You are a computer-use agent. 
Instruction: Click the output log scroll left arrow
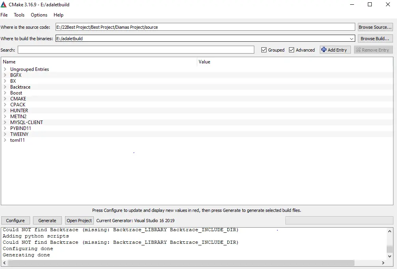tap(4, 263)
